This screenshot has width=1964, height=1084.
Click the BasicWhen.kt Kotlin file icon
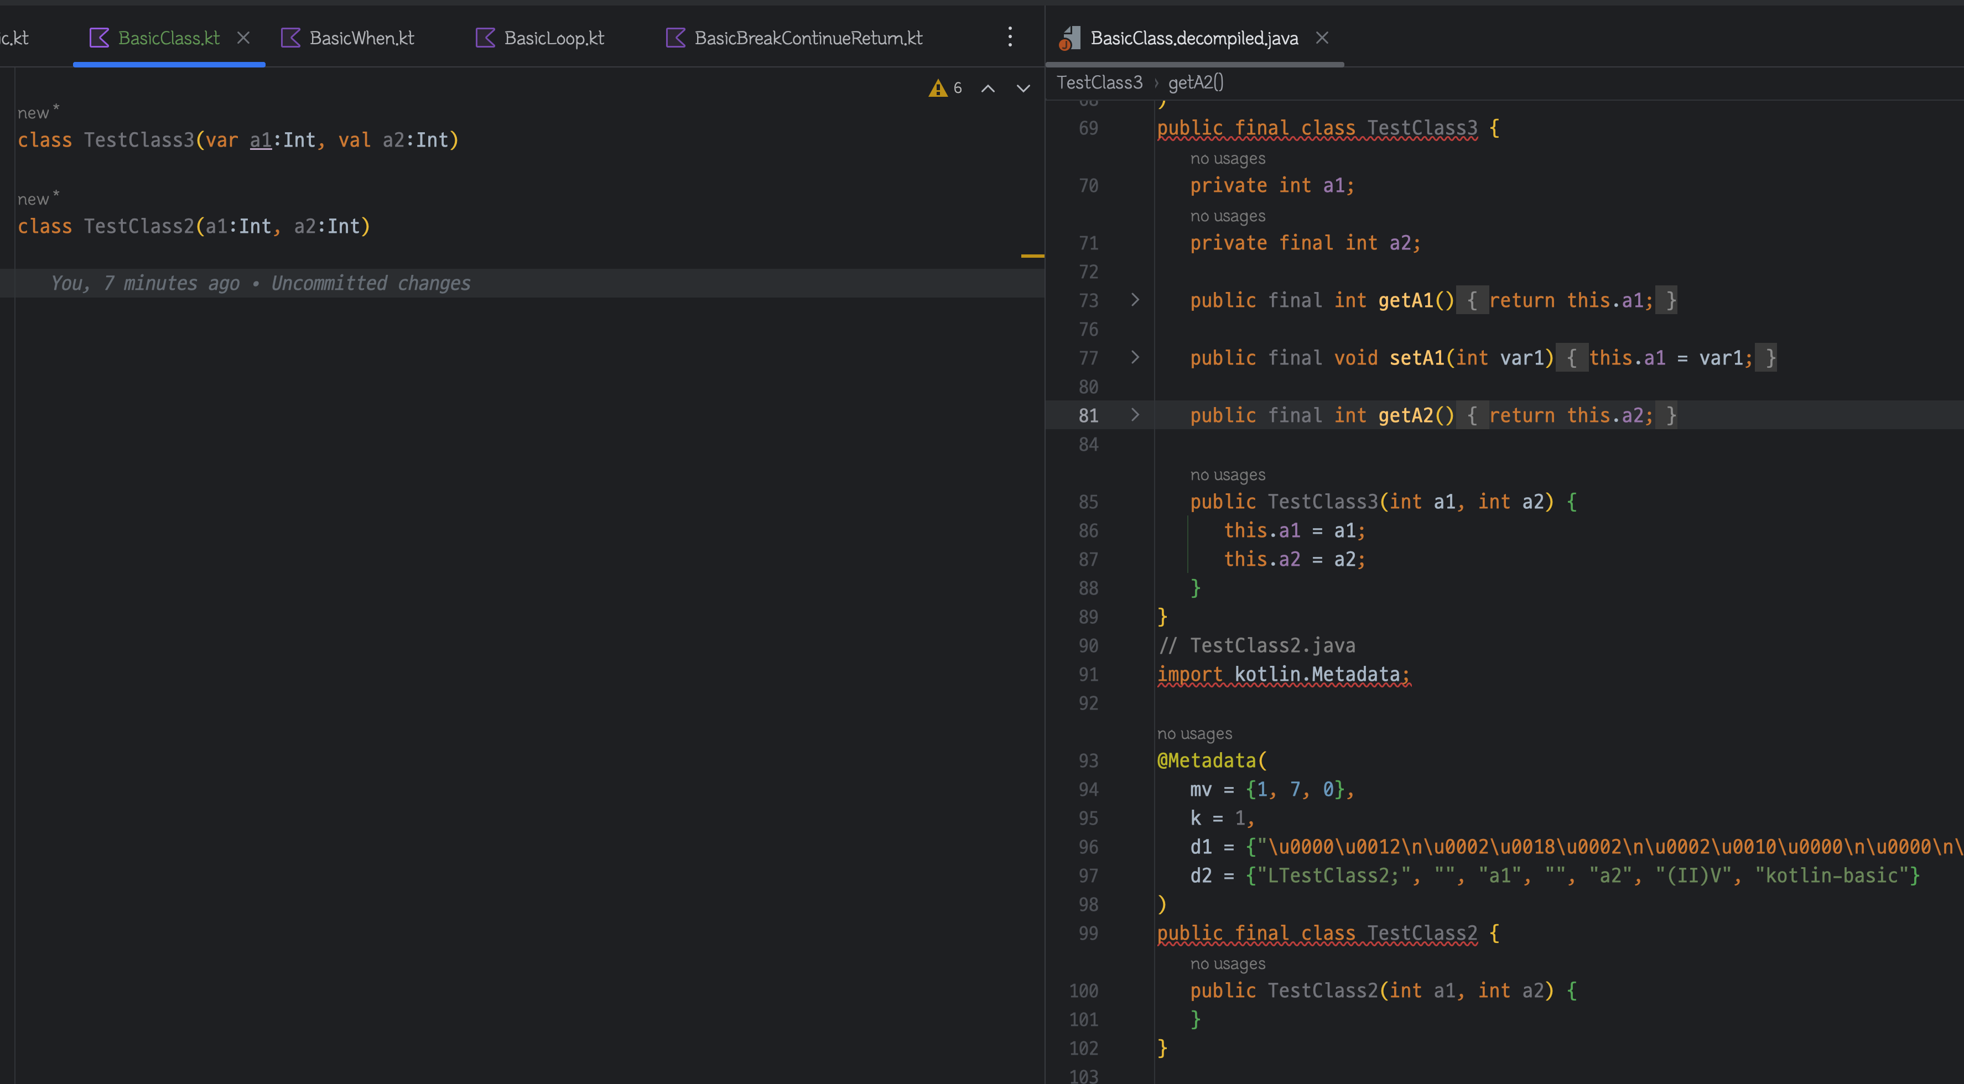(290, 38)
